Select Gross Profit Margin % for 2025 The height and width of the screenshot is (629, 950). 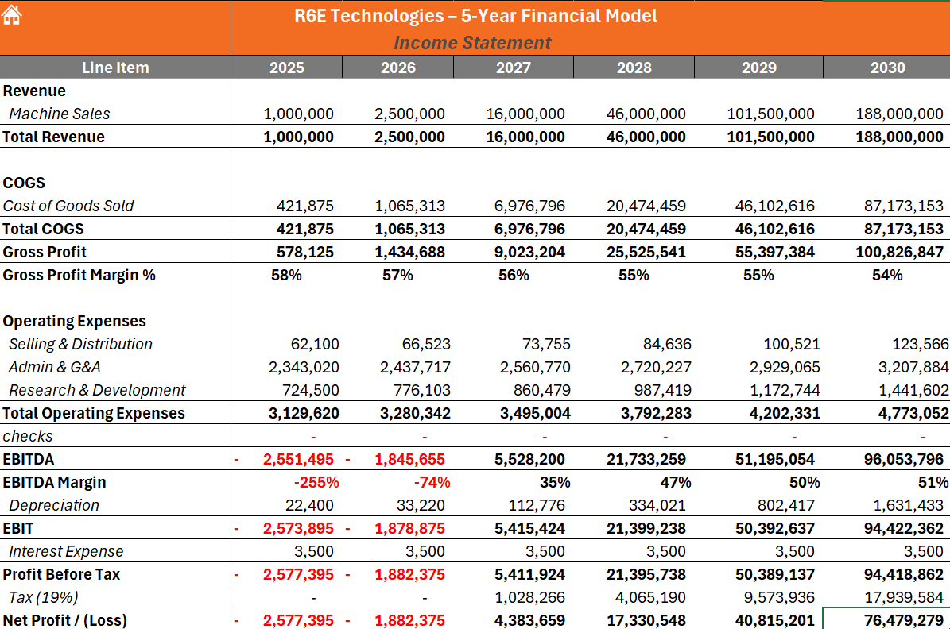[x=286, y=275]
